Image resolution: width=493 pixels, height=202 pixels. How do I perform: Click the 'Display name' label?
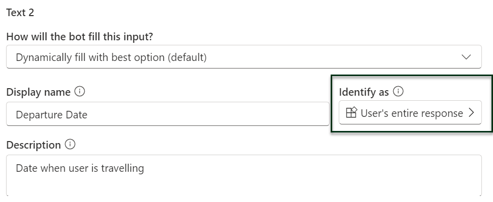pos(38,92)
